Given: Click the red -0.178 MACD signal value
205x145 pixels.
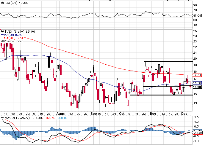Looking at the screenshot, I should click(x=50, y=118).
